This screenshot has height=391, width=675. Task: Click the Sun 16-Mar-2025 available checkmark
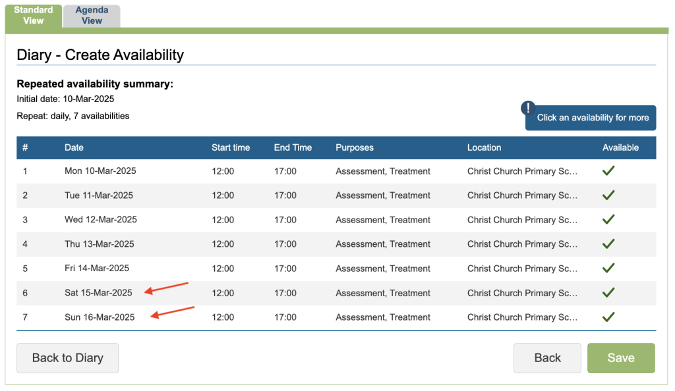(x=608, y=317)
